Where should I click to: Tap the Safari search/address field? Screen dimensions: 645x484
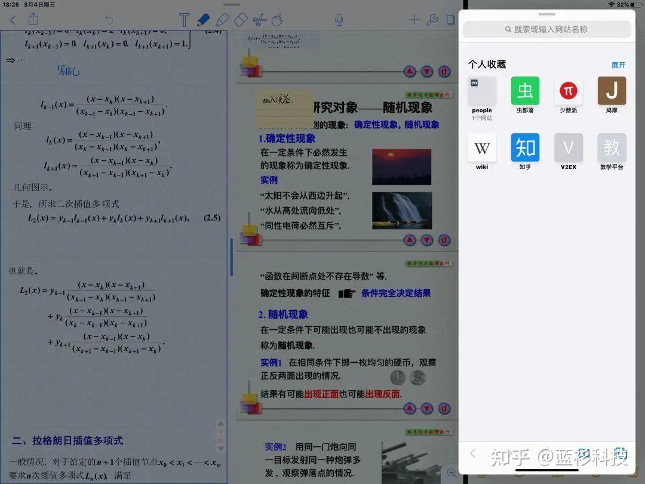point(546,29)
